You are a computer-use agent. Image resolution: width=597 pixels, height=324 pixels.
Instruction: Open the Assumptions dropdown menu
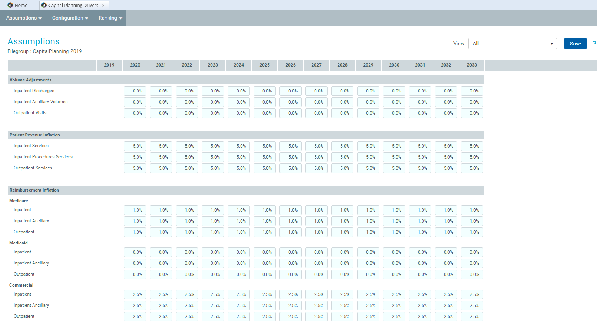click(x=24, y=18)
